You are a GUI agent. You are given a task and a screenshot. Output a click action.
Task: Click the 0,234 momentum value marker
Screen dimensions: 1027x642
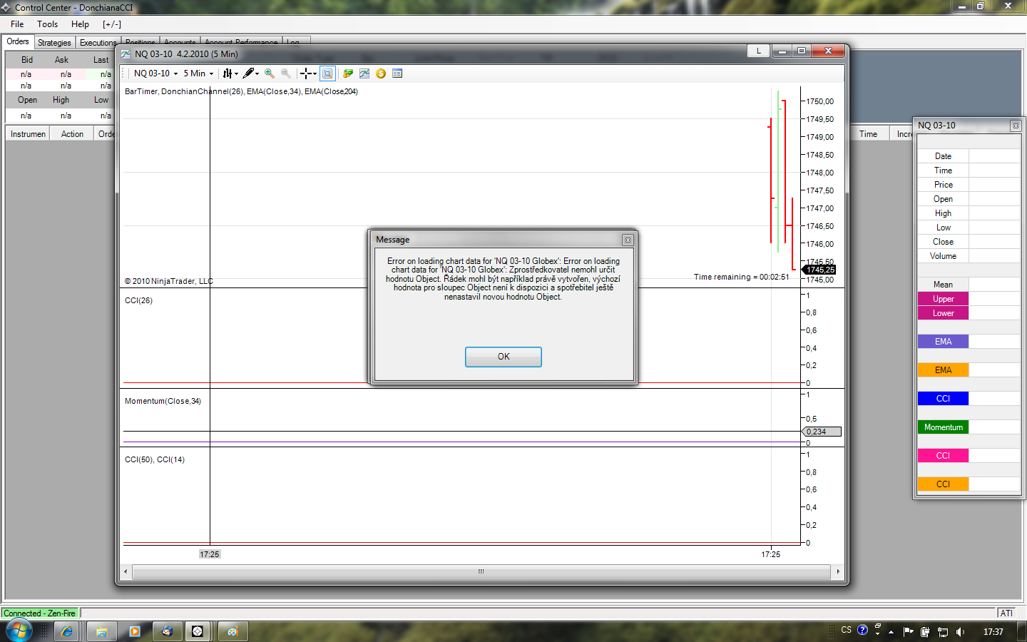(x=822, y=432)
